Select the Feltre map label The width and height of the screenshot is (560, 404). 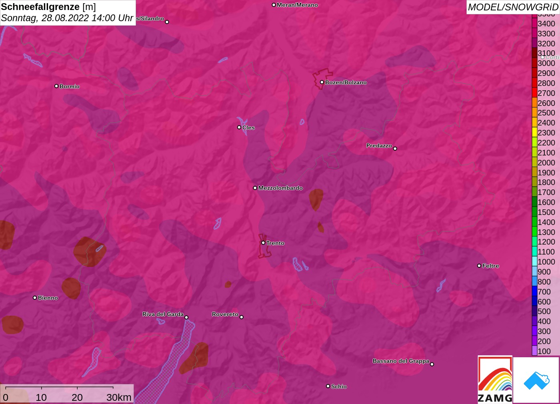(491, 266)
